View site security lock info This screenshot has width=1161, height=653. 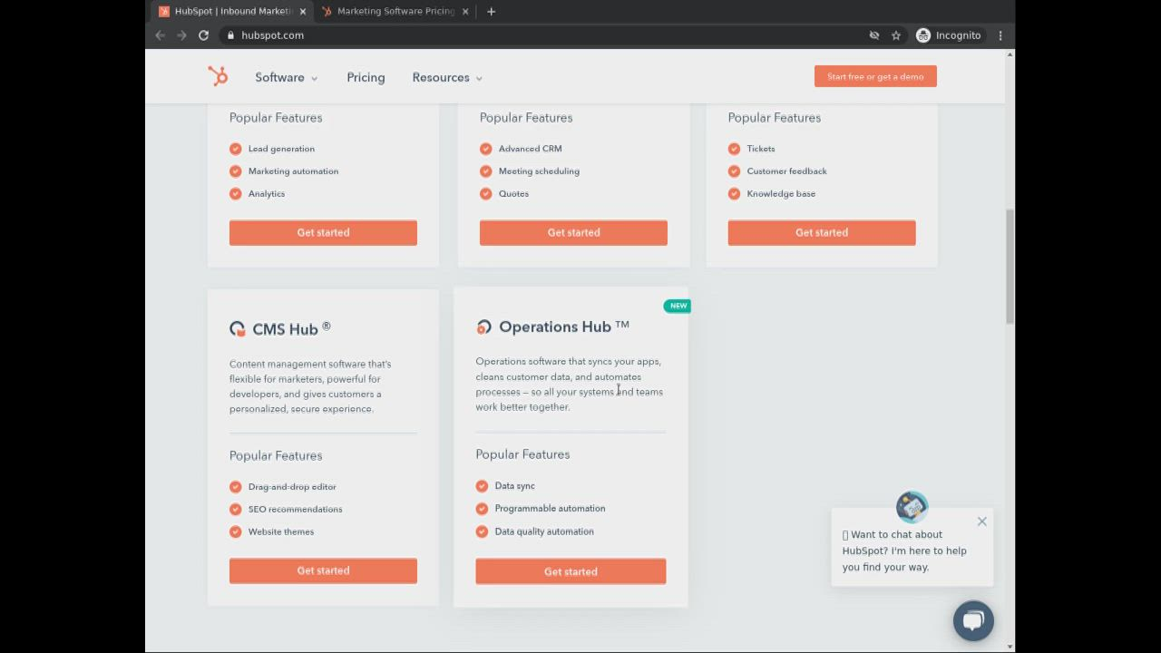[x=231, y=35]
